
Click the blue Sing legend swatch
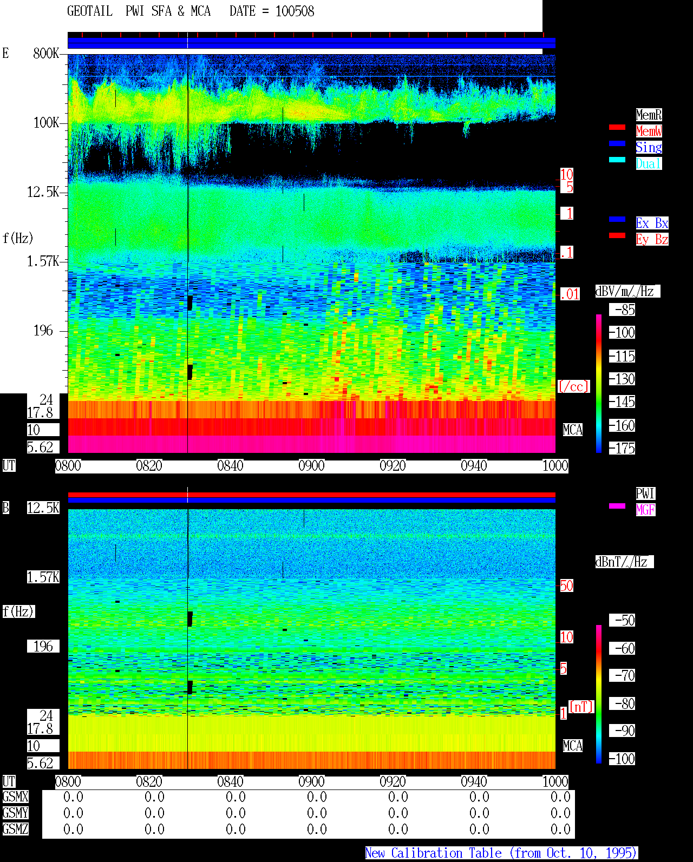(617, 143)
